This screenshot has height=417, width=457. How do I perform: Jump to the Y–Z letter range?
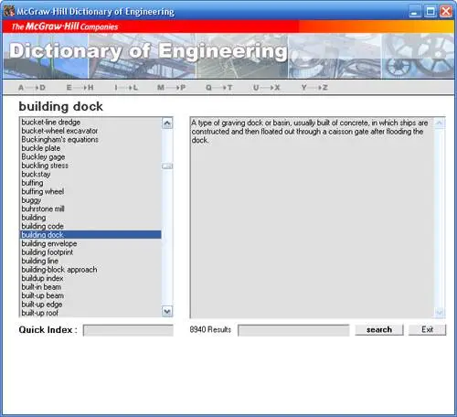314,88
